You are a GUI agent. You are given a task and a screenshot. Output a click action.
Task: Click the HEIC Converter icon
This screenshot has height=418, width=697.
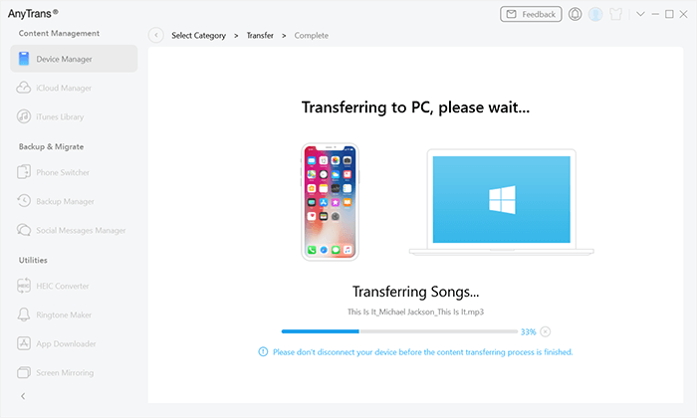24,286
